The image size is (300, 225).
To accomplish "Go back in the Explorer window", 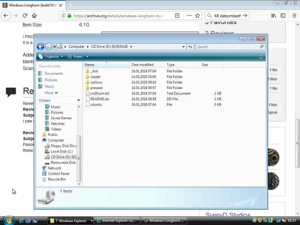I will click(40, 47).
